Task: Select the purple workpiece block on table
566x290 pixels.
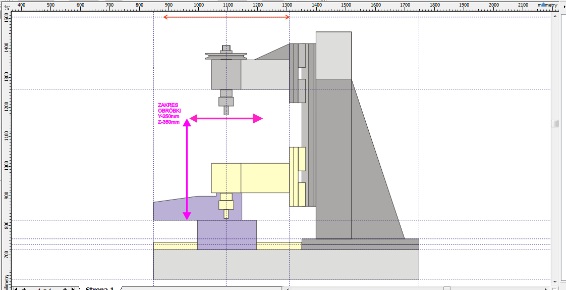Action: (x=227, y=234)
